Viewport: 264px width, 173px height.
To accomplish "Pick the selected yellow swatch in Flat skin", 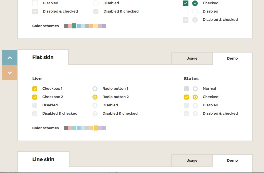I will point(96,128).
